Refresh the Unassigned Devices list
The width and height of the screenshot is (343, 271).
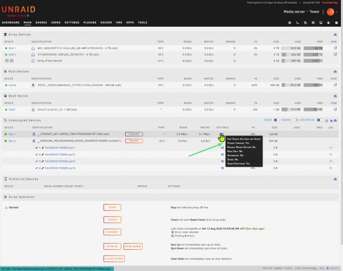(x=327, y=121)
